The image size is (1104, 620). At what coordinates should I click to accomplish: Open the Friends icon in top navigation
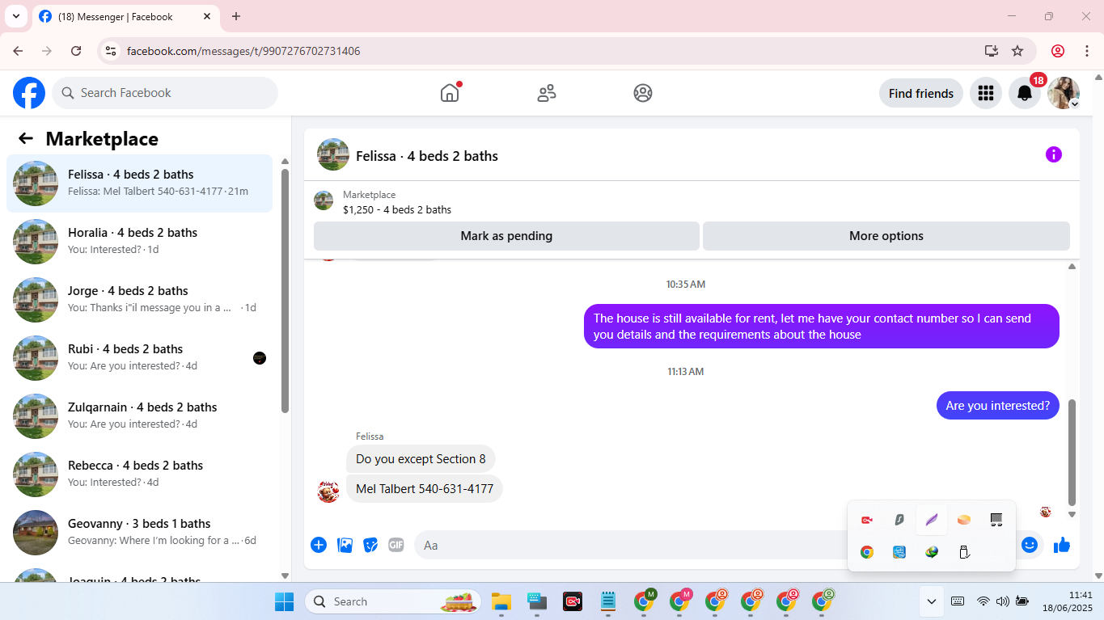pos(547,93)
